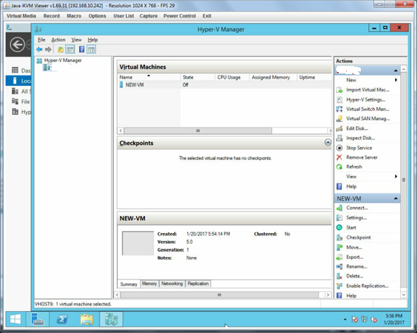Open the Action menu
Viewport: 417px width, 333px height.
(58, 40)
